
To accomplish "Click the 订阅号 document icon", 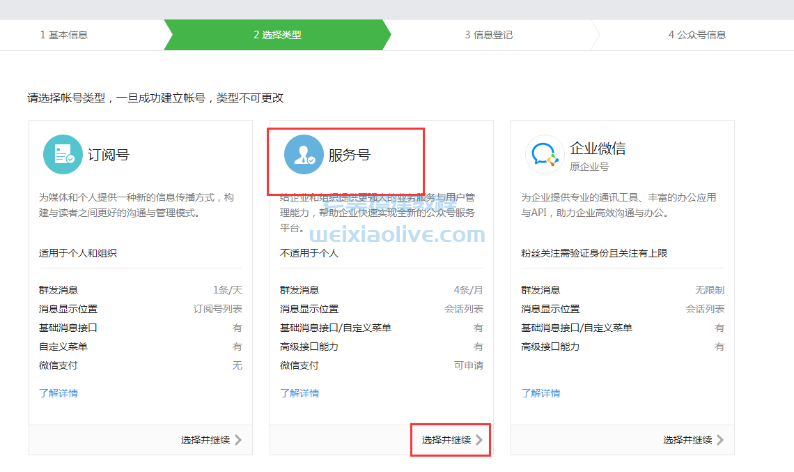I will tap(63, 154).
